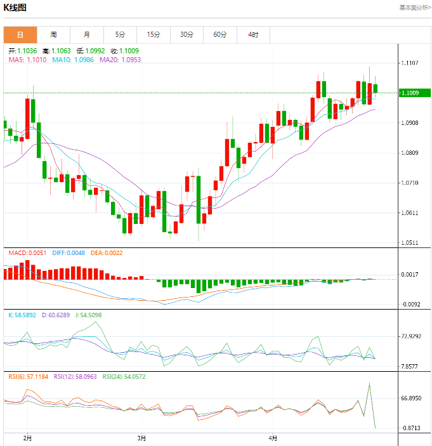
Task: Click the MA10 moving average legend
Action: click(x=73, y=60)
